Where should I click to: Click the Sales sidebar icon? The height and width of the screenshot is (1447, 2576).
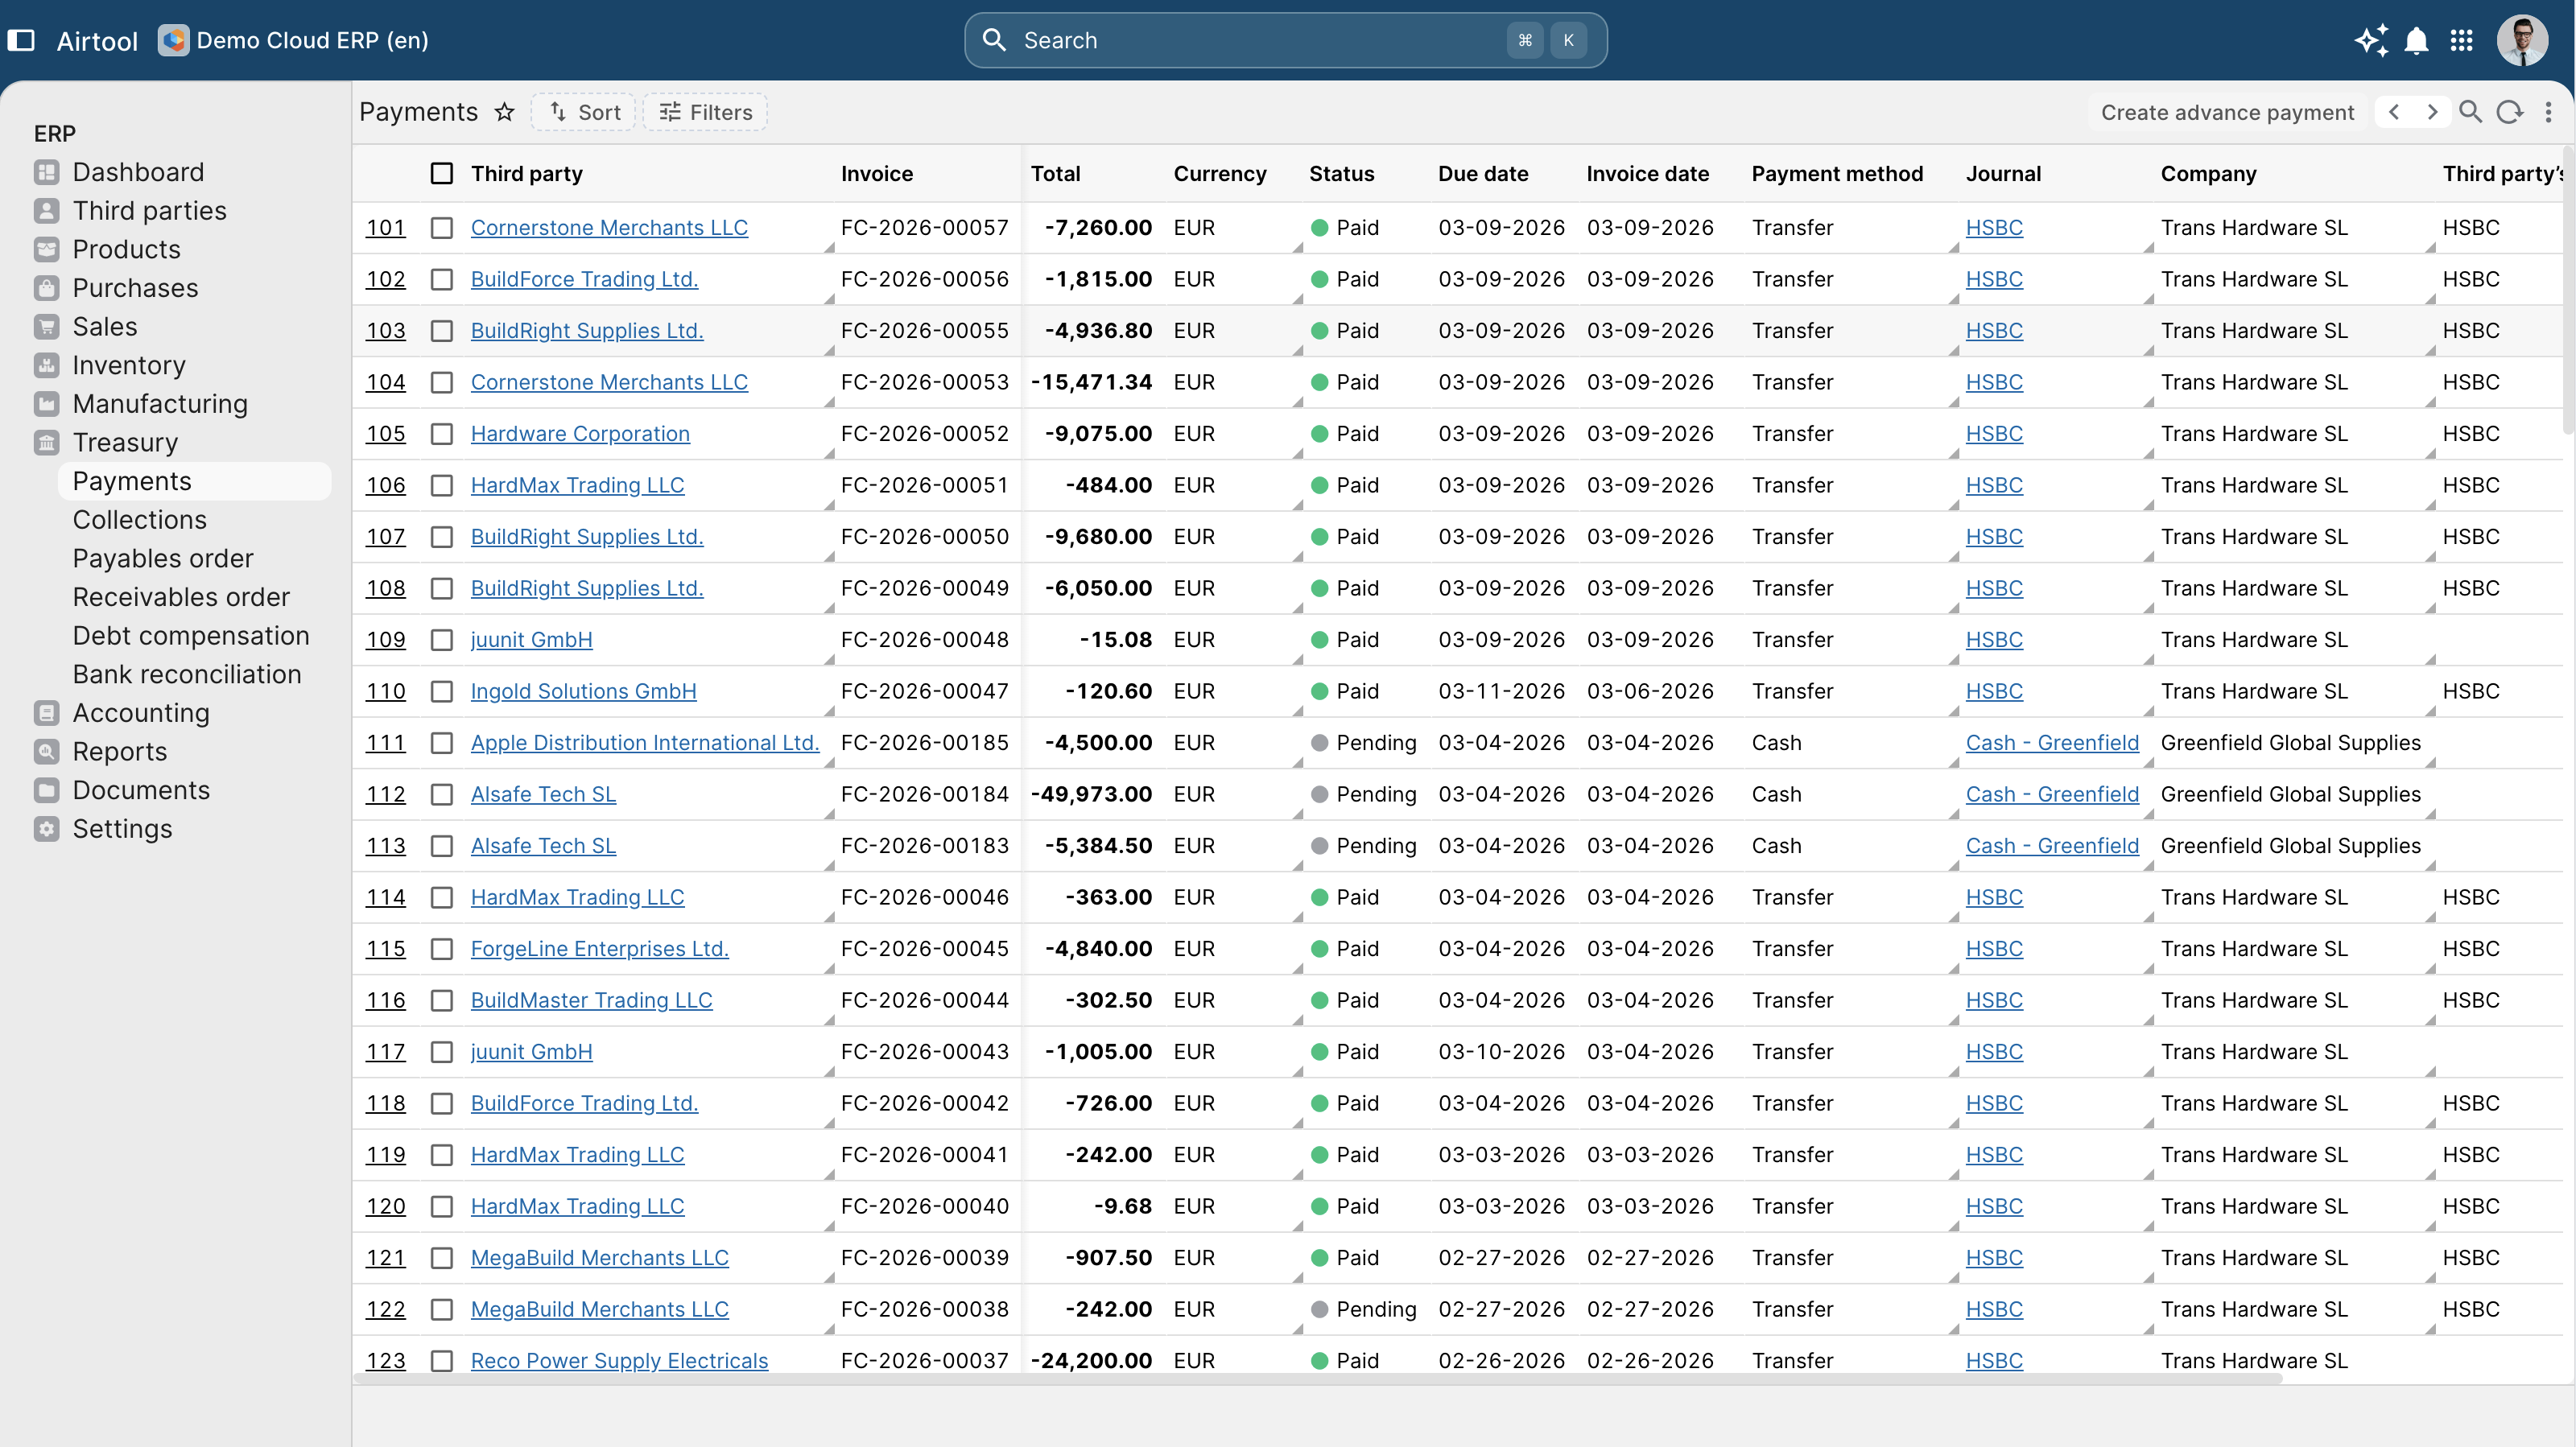[46, 327]
